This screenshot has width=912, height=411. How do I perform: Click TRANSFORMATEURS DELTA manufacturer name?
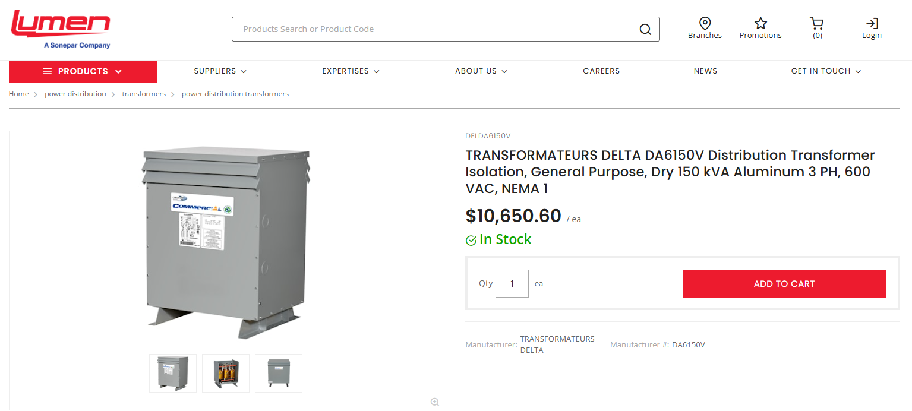(557, 344)
